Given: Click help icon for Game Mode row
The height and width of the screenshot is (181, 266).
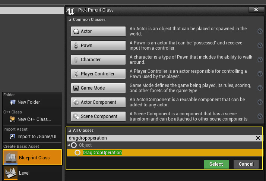Looking at the screenshot, I should pos(260,88).
